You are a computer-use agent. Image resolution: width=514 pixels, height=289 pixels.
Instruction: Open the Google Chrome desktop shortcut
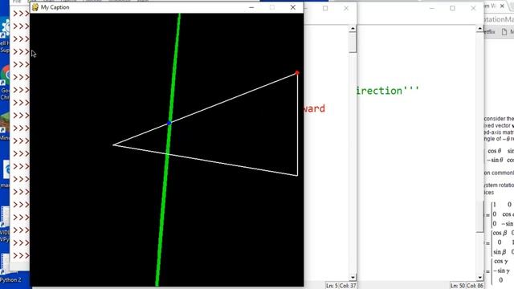click(x=5, y=82)
